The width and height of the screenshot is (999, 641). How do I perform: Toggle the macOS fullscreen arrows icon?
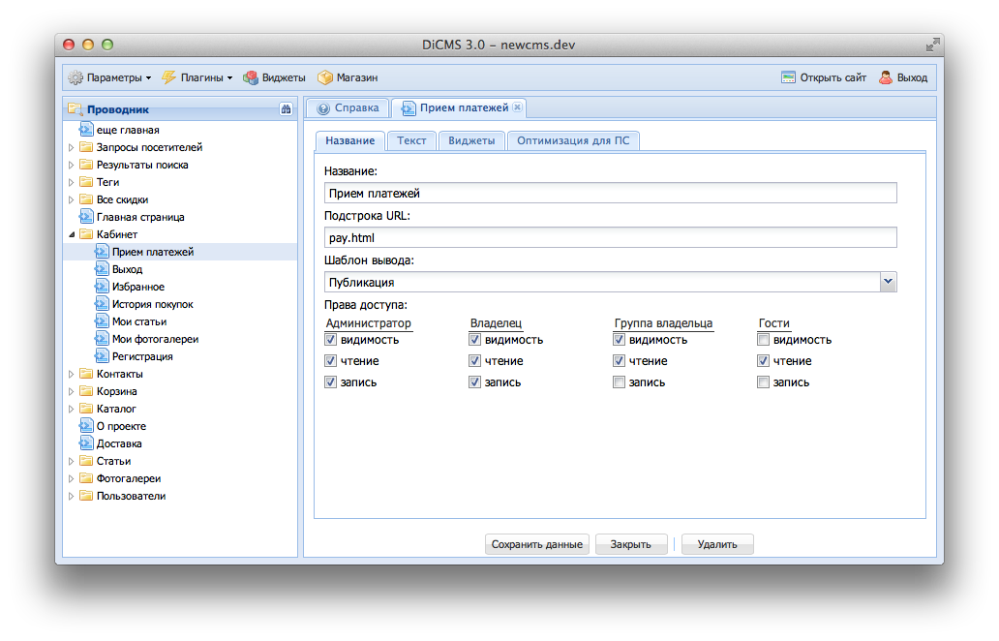[932, 45]
